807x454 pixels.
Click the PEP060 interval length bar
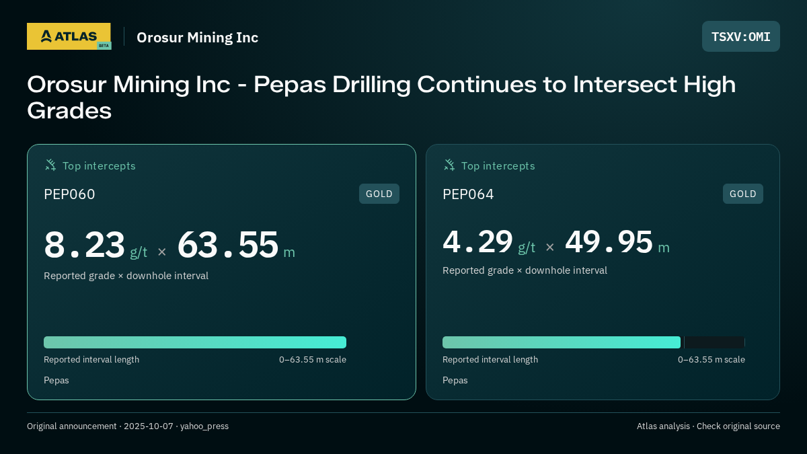click(195, 342)
